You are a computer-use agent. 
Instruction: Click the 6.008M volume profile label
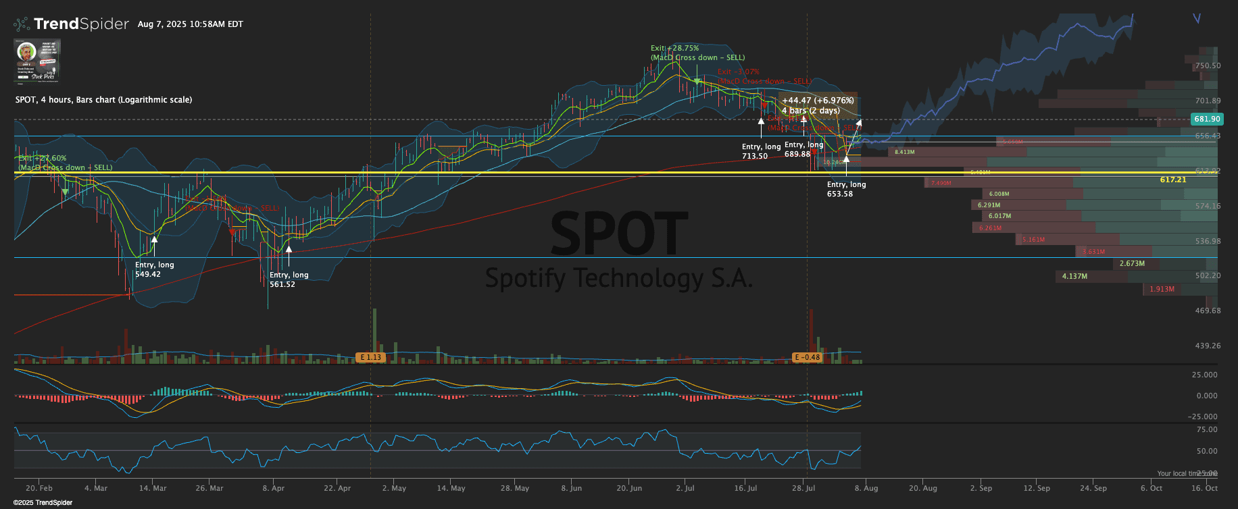coord(999,194)
